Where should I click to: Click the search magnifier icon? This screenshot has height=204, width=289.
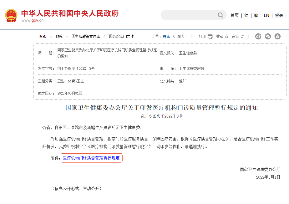220,15
